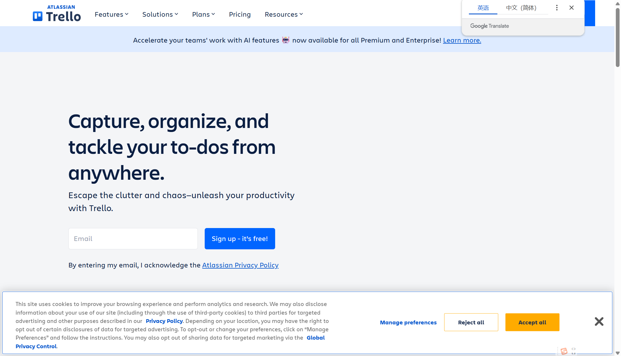
Task: Expand the Resources dropdown menu
Action: (284, 14)
